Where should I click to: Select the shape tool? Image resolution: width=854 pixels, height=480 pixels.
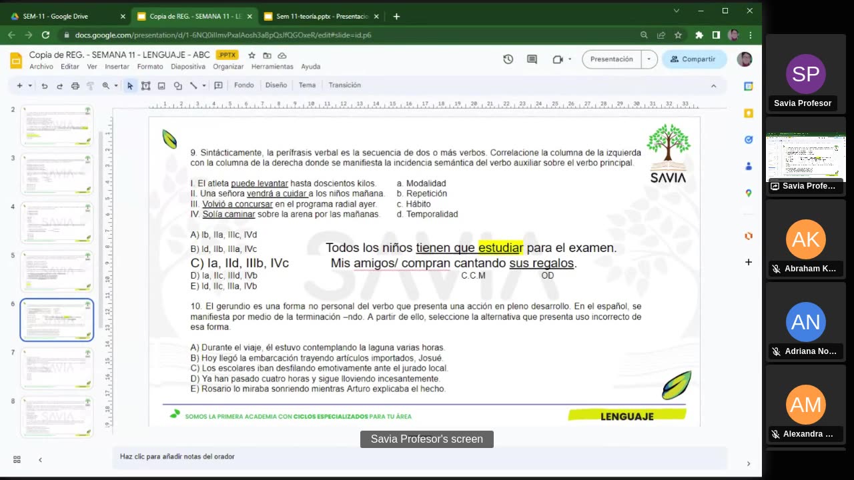(x=177, y=85)
